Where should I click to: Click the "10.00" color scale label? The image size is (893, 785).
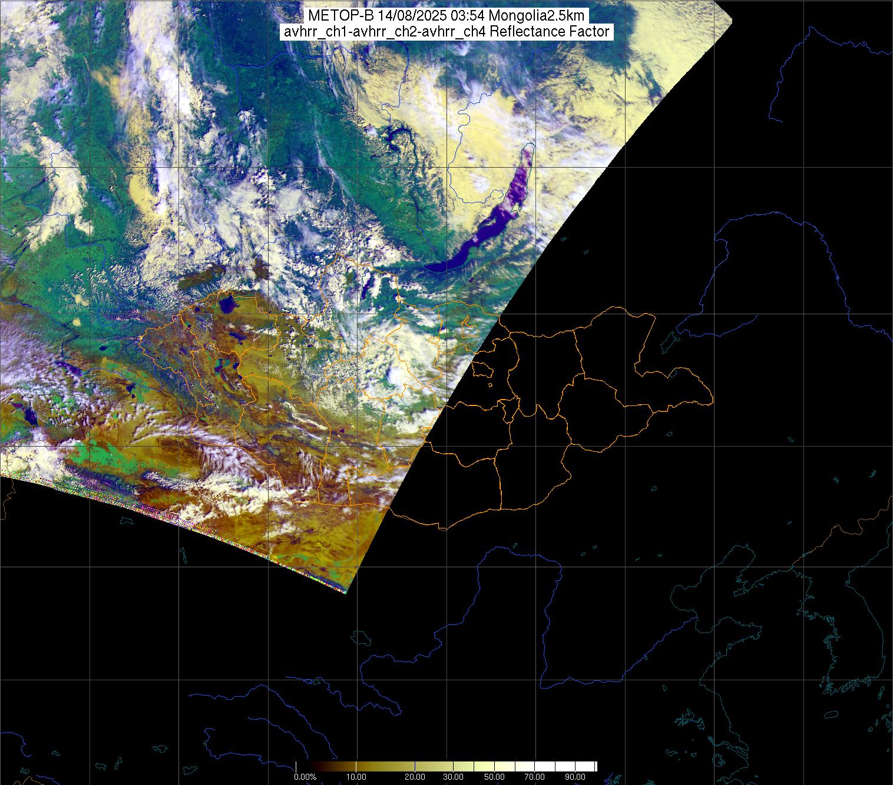[x=356, y=777]
